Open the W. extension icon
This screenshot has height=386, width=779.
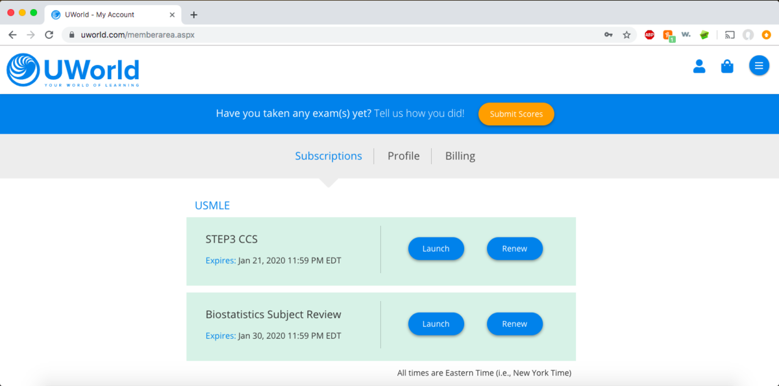point(686,34)
